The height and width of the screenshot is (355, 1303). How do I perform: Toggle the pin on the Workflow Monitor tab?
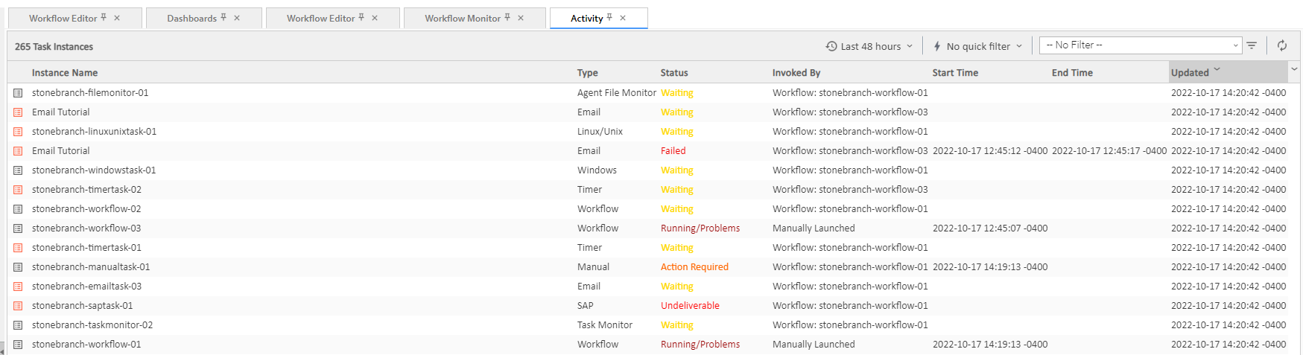(x=507, y=18)
